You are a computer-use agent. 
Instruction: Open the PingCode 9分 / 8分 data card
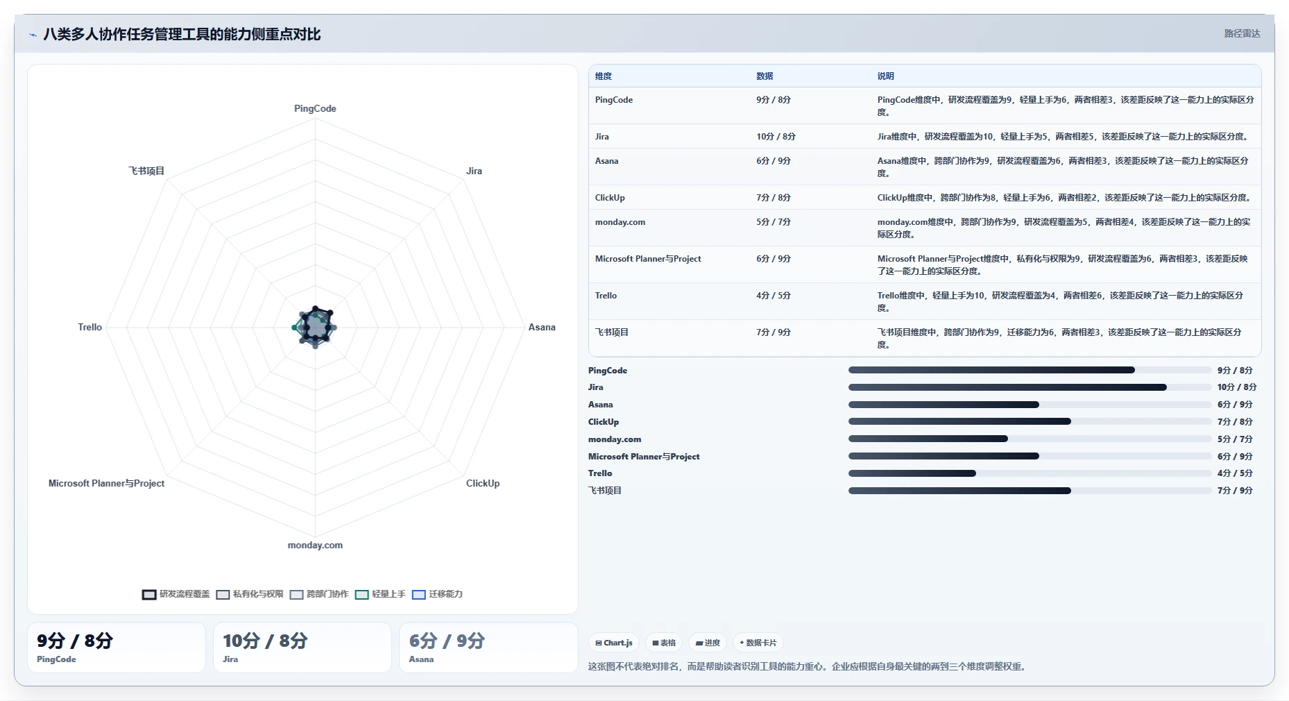117,648
